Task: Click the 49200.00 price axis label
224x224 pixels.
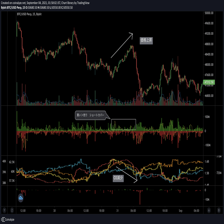Action: coord(209,34)
